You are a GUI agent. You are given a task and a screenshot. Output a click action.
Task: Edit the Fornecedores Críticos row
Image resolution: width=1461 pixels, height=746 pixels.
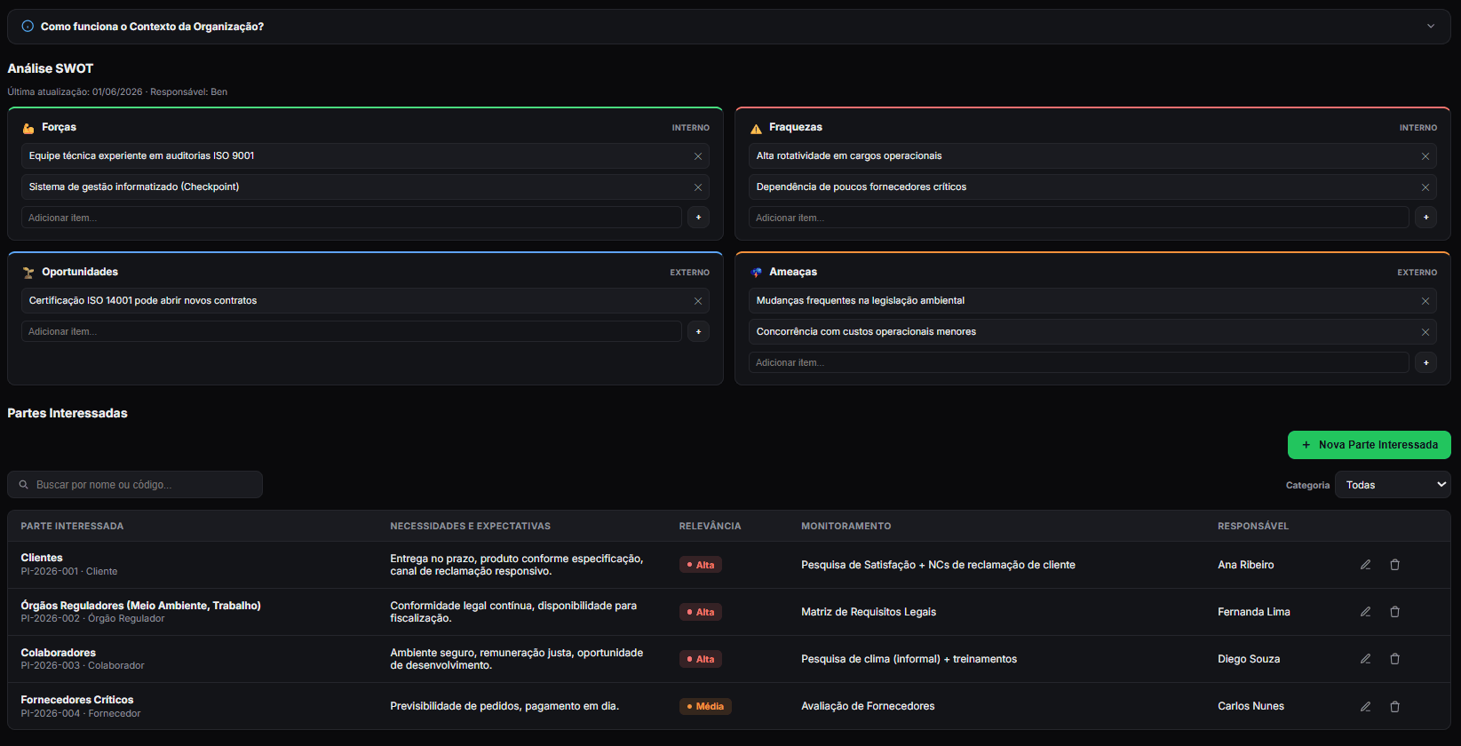(1366, 707)
